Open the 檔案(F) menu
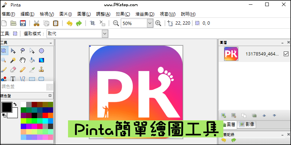 coord(8,14)
